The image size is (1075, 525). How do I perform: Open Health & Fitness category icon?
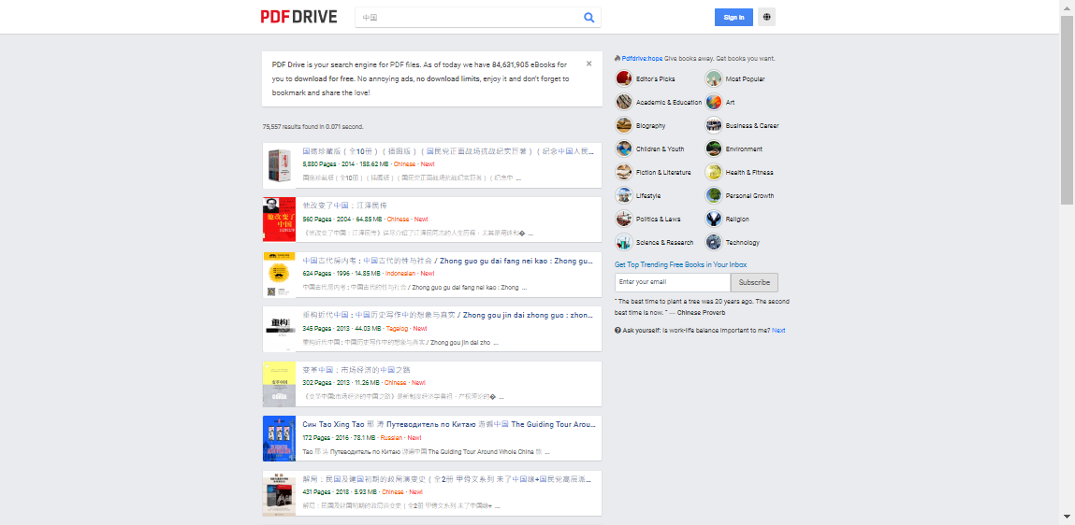pyautogui.click(x=714, y=172)
